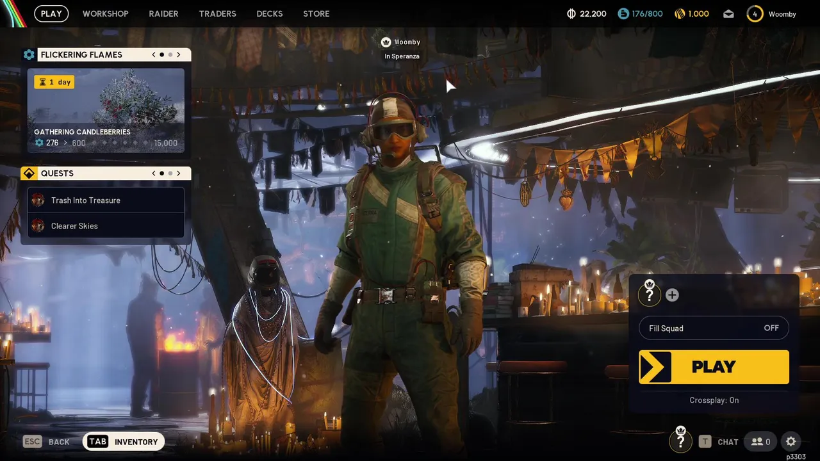Select first Quests page dot
Viewport: 820px width, 461px height.
point(161,174)
